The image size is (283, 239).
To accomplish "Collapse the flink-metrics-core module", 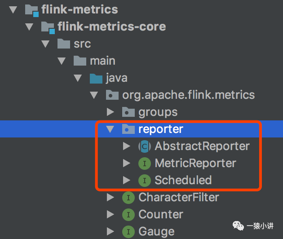I will (x=30, y=27).
